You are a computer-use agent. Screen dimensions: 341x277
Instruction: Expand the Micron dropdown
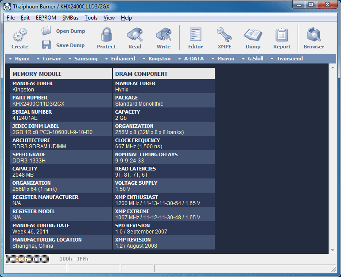point(223,59)
